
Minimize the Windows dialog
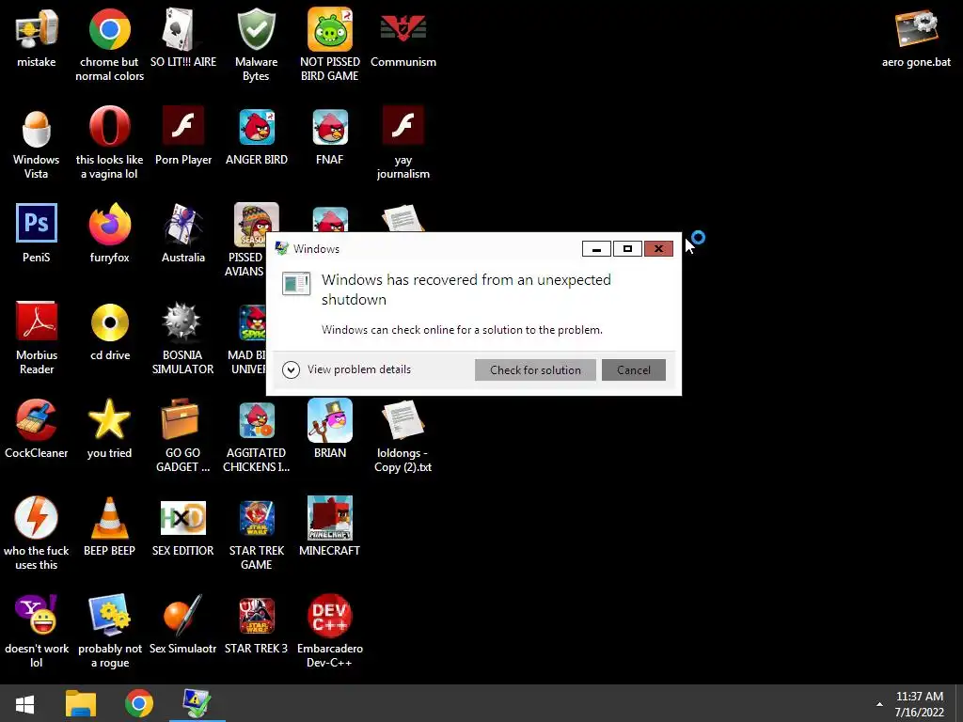(x=596, y=248)
